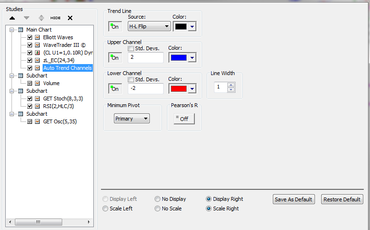Collapse the Main Chart tree node
This screenshot has width=370, height=230.
(x=11, y=30)
